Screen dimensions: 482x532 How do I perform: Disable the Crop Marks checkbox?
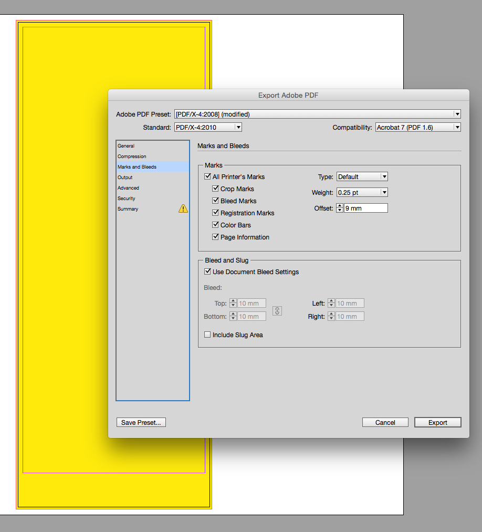215,189
